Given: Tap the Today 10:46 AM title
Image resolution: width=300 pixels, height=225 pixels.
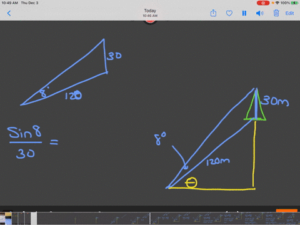Looking at the screenshot, I should tap(150, 12).
